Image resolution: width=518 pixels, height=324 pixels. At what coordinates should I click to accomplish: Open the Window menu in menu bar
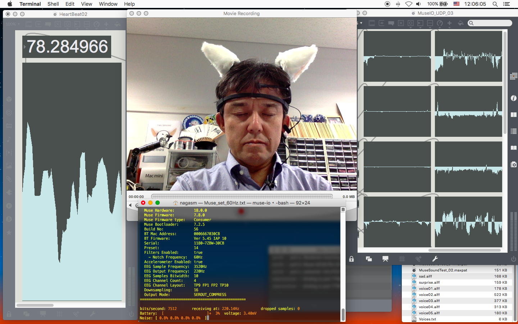pyautogui.click(x=108, y=4)
